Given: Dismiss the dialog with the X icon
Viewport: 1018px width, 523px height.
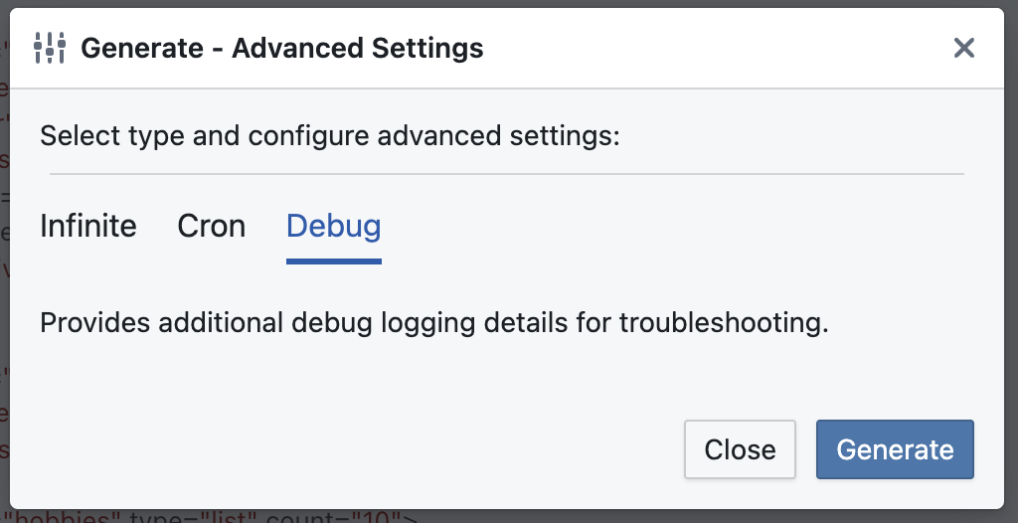Looking at the screenshot, I should (964, 48).
